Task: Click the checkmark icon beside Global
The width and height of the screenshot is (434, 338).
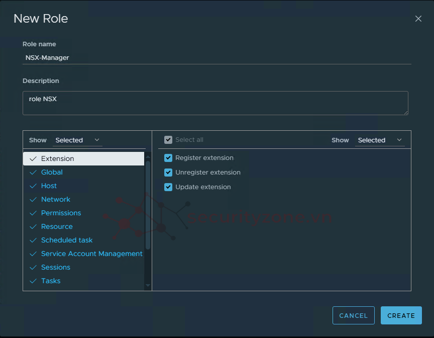Action: point(33,173)
